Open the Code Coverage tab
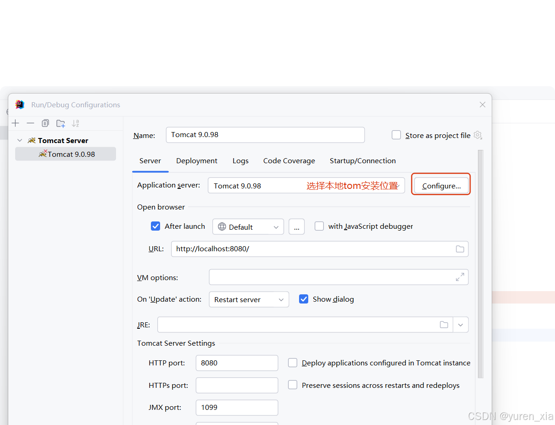The height and width of the screenshot is (425, 555). point(289,160)
